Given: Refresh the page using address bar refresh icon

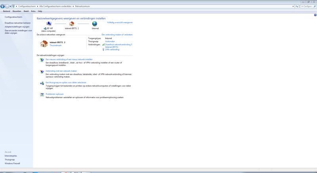Looking at the screenshot, I should click(x=297, y=6).
